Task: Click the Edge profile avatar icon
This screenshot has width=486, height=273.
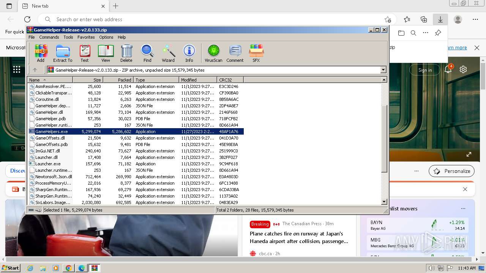Action: 458,19
